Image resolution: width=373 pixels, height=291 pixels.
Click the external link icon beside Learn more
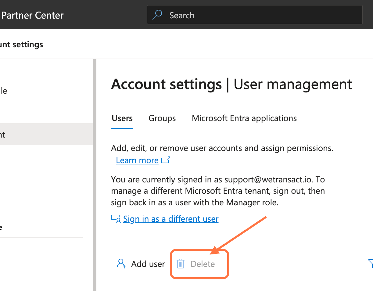click(165, 160)
